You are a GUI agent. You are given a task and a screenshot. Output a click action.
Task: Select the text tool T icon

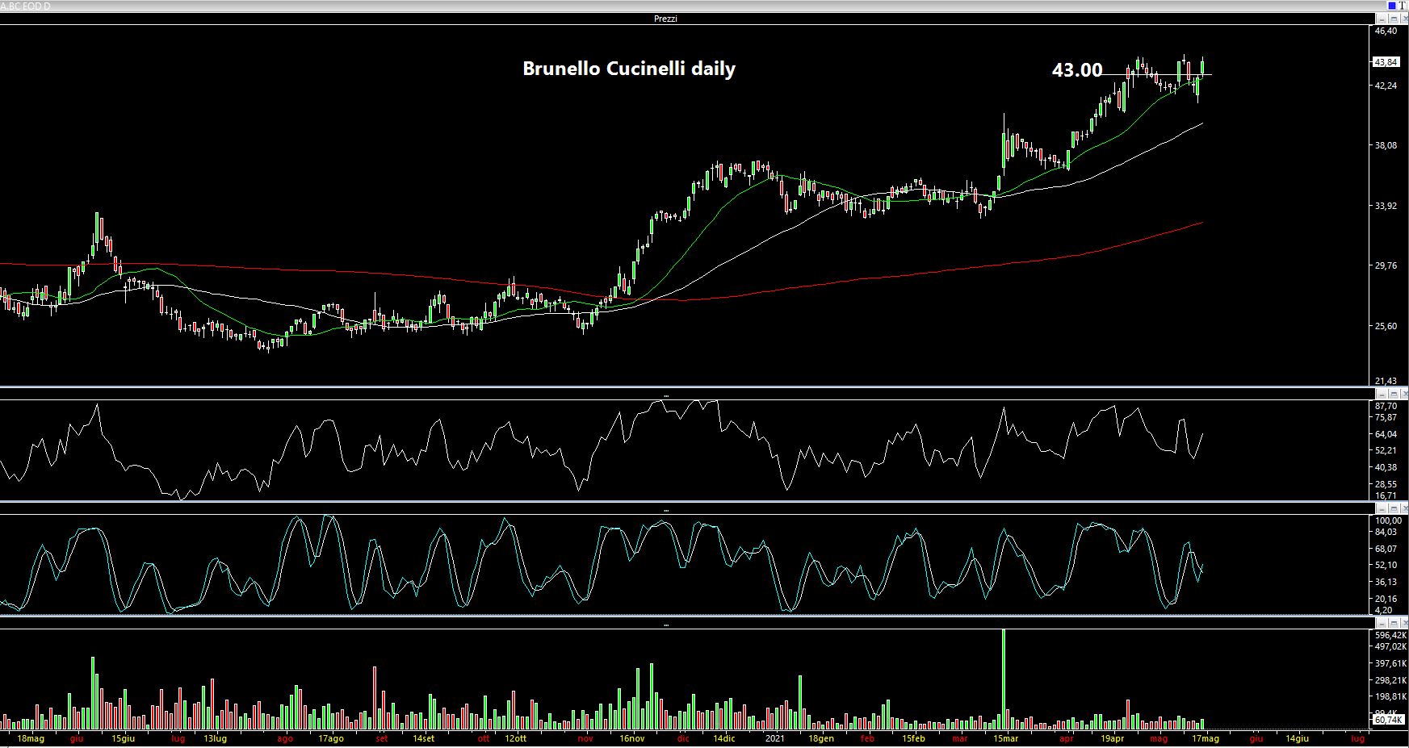[x=1403, y=6]
